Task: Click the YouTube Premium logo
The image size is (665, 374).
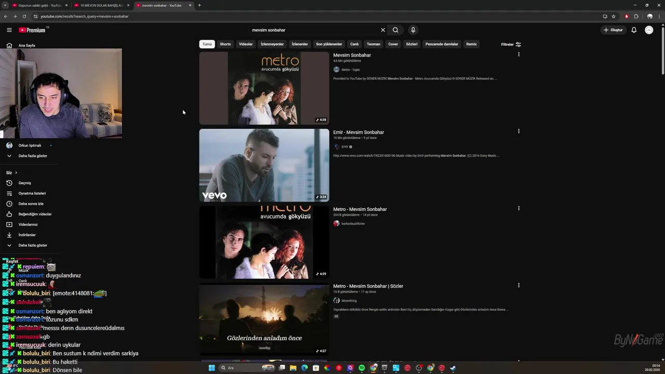Action: 32,30
